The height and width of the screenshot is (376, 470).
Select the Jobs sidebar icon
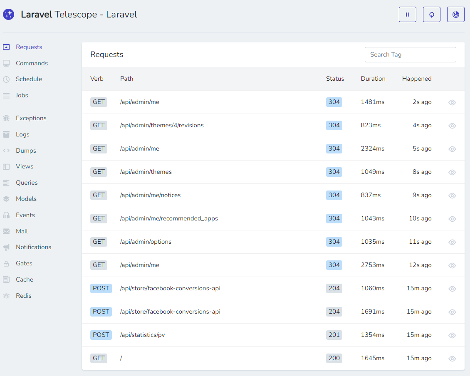point(6,95)
